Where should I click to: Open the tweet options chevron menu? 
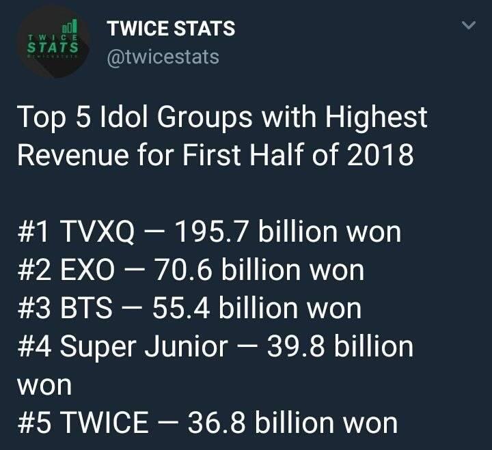(469, 27)
